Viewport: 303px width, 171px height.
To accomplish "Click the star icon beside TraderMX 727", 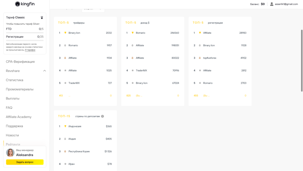I will 65,83.
